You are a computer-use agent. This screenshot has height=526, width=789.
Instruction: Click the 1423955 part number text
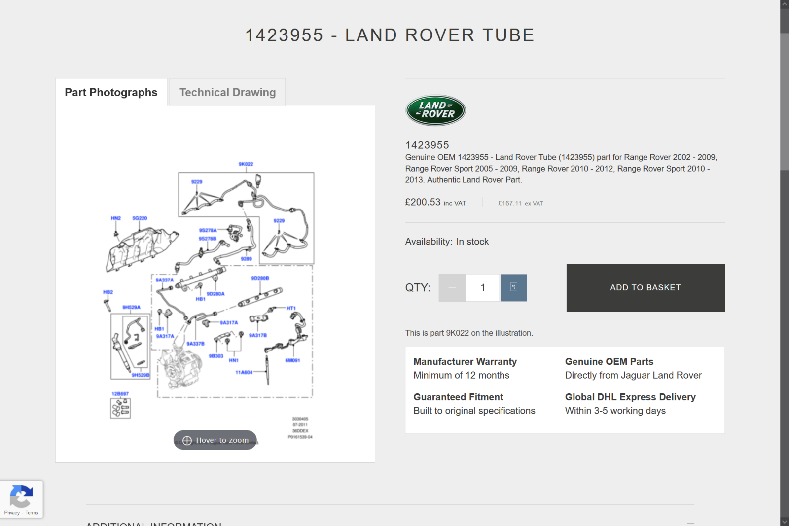pos(427,145)
